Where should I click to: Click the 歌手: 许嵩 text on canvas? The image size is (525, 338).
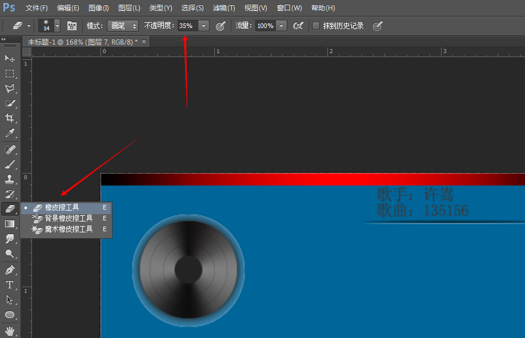[x=415, y=194]
